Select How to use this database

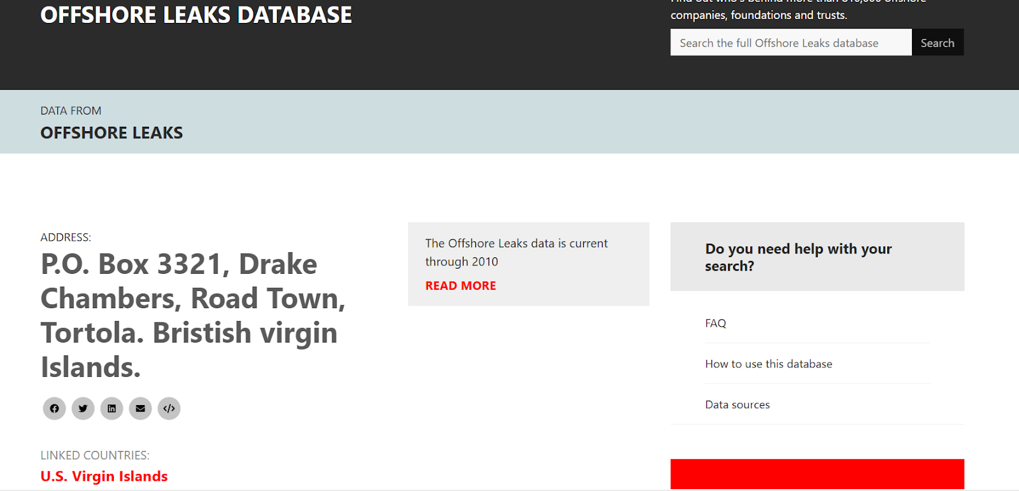(x=768, y=364)
